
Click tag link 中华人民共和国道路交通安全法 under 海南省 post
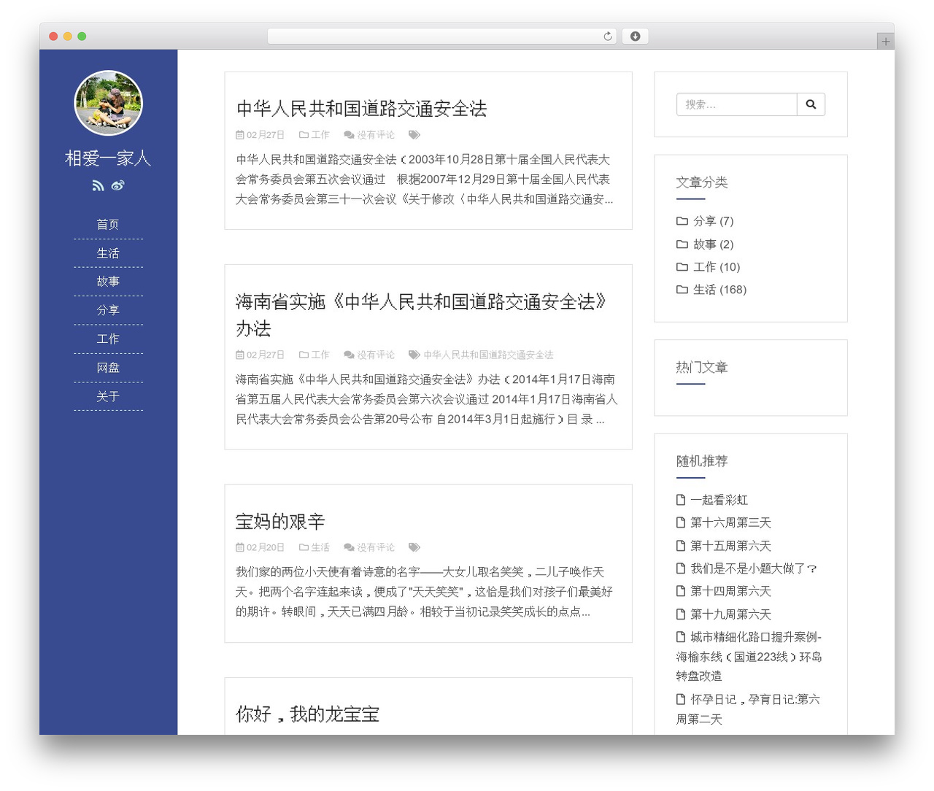click(488, 355)
